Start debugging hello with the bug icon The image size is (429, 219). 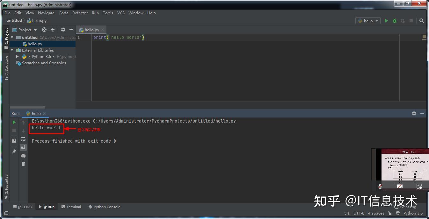pos(394,20)
